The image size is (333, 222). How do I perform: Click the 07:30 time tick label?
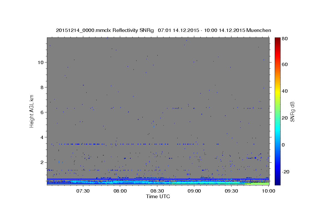click(83, 191)
